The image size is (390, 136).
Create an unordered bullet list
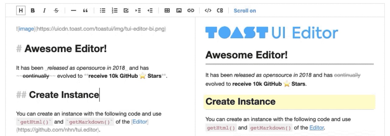pos(103,11)
